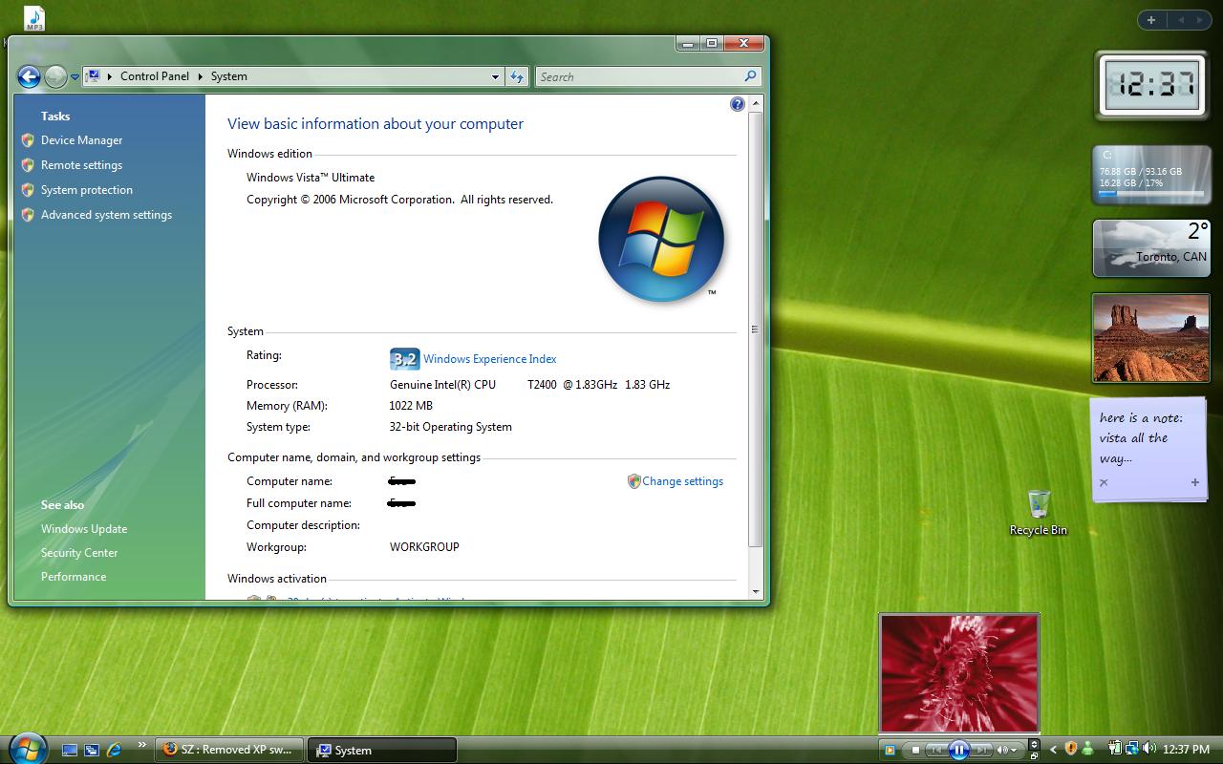
Task: Click shield icon beside Remote settings
Action: click(28, 165)
